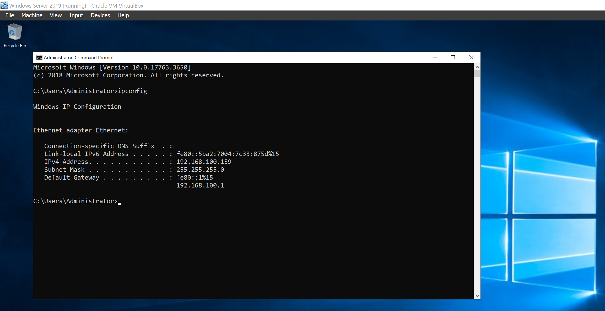Click the VirtualBox window icon

point(4,5)
